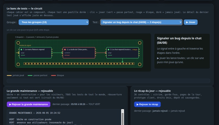Click the yellow "jamais joué" legend swatch
Screen dimensions: 219x125
click(x=9, y=76)
